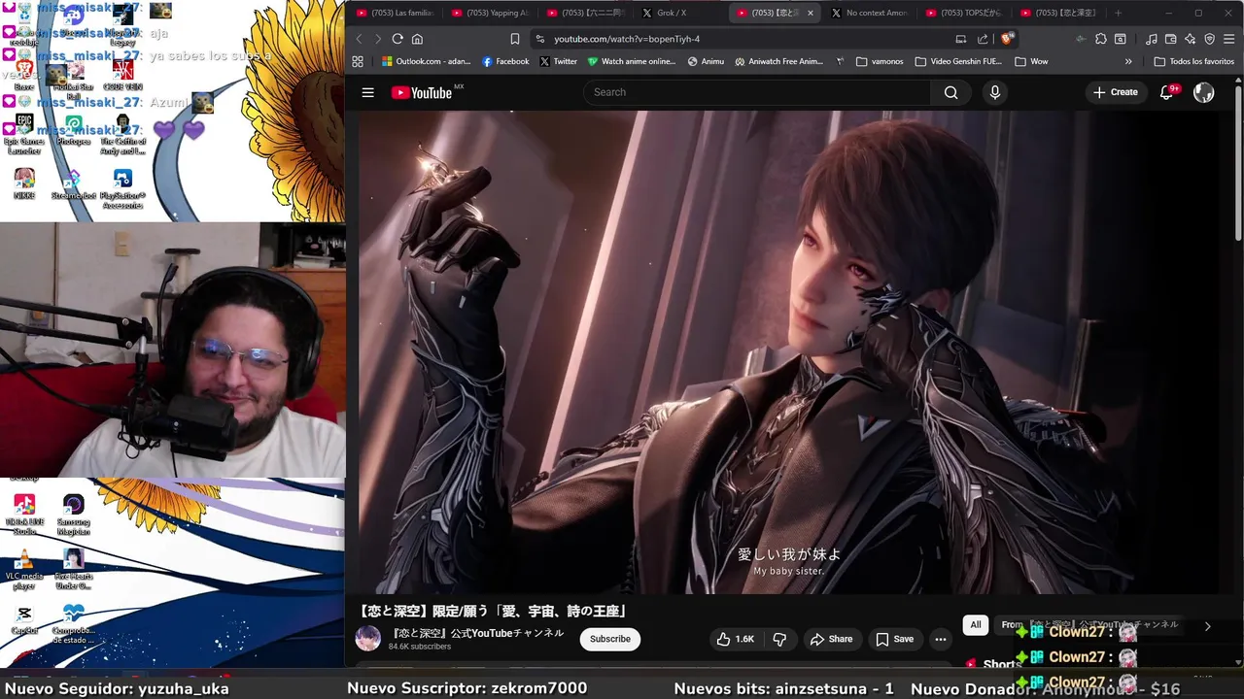This screenshot has height=699, width=1244.
Task: Open the browser's main hamburger menu
Action: click(1229, 39)
